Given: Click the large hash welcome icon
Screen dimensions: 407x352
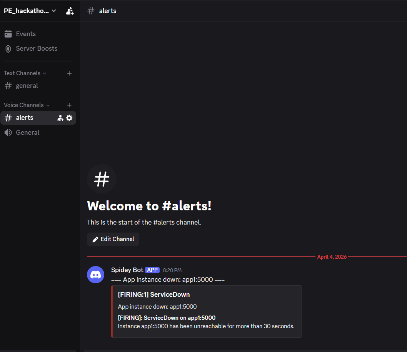Looking at the screenshot, I should tap(102, 179).
